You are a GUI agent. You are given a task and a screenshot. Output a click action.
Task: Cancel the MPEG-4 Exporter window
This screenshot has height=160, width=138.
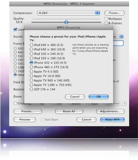tap(86, 120)
